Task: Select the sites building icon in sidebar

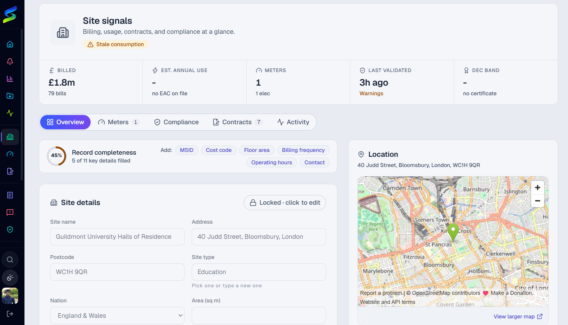Action: [10, 137]
